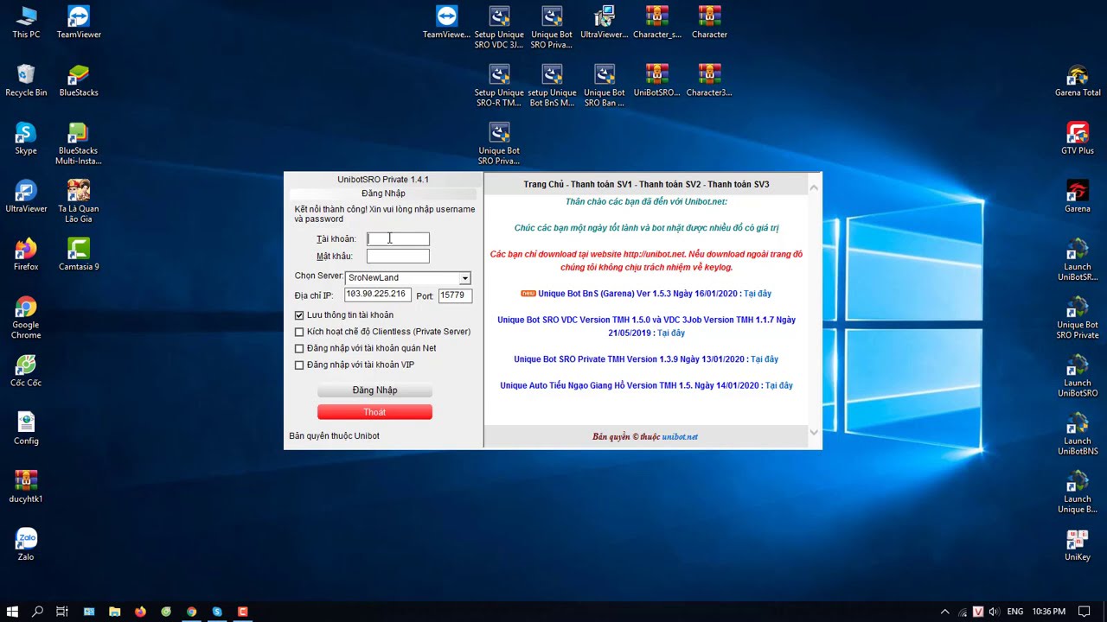This screenshot has width=1107, height=622.
Task: Open Unique Bot SRO Ban installer
Action: tap(605, 86)
